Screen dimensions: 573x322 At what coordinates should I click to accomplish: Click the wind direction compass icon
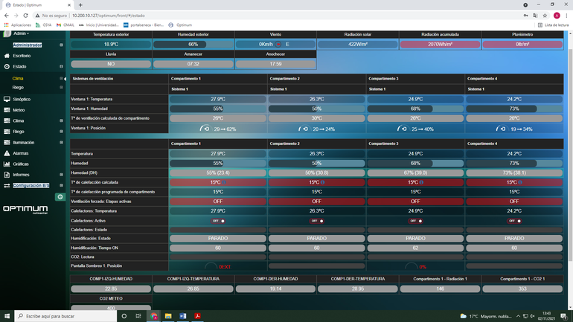(x=278, y=44)
